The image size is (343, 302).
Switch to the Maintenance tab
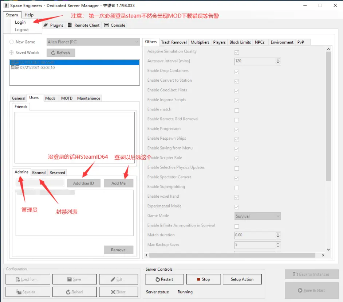pos(88,98)
